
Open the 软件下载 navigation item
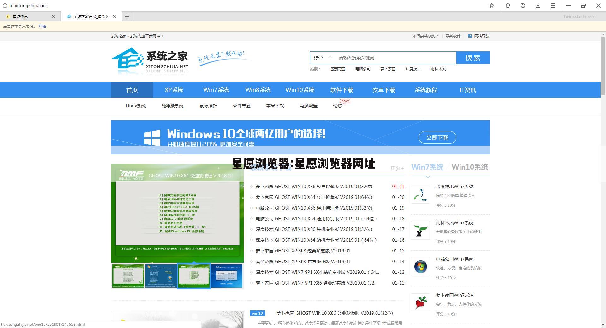(x=342, y=90)
